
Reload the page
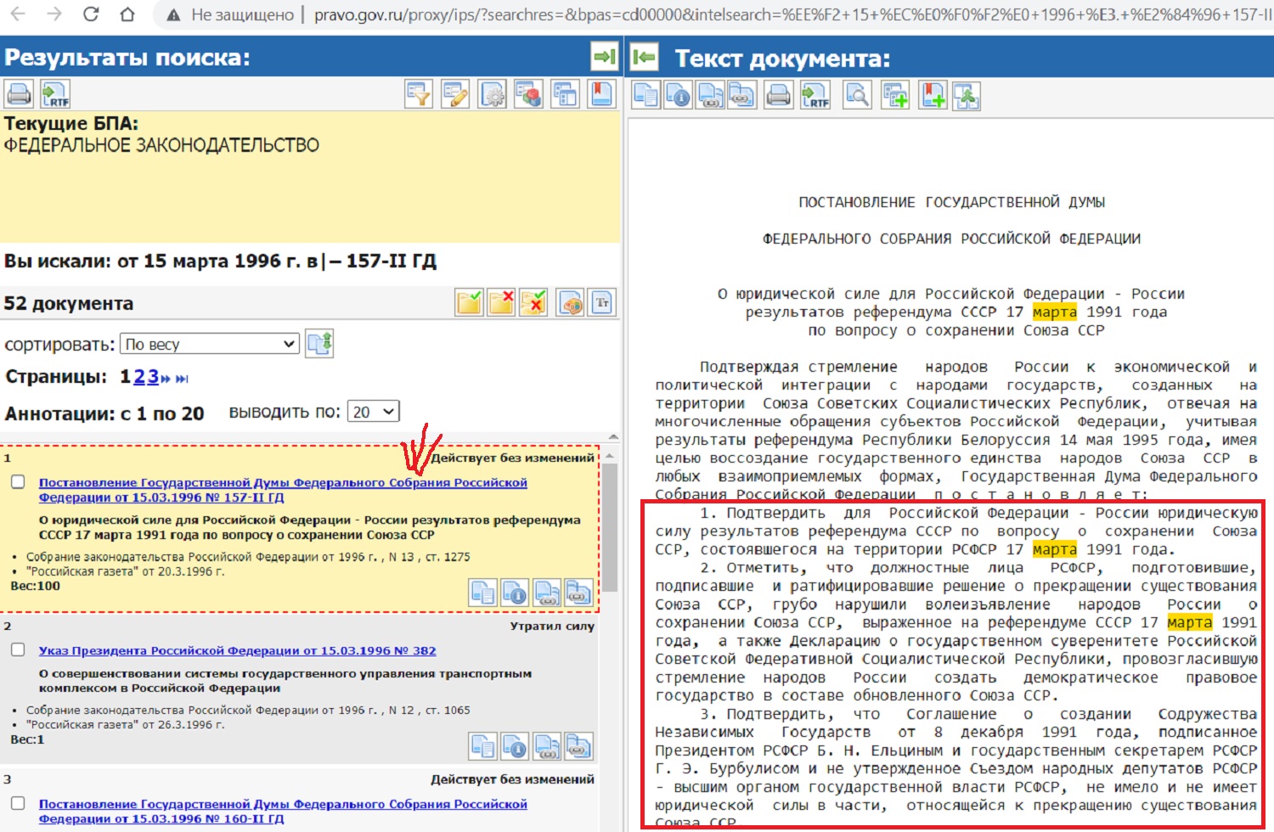point(91,14)
